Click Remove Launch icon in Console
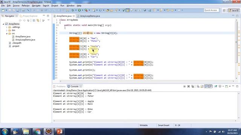 point(188,87)
